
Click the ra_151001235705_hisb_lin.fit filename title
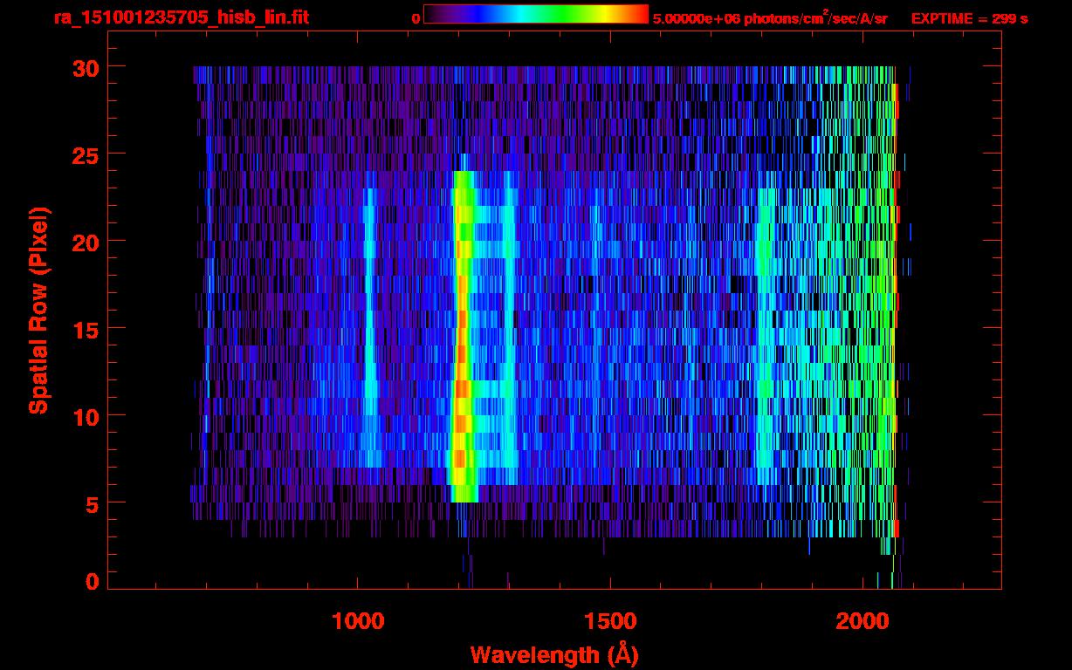point(181,17)
